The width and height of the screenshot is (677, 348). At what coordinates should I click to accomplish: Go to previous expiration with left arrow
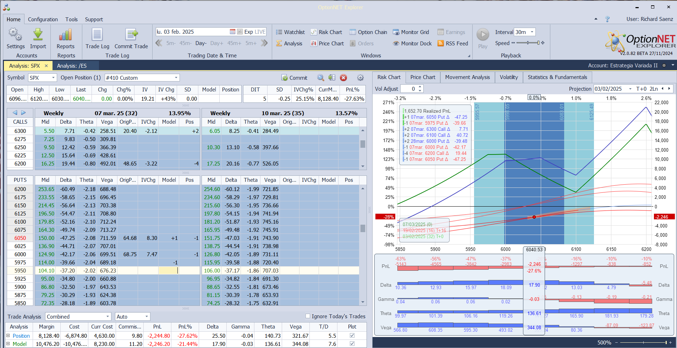point(15,113)
